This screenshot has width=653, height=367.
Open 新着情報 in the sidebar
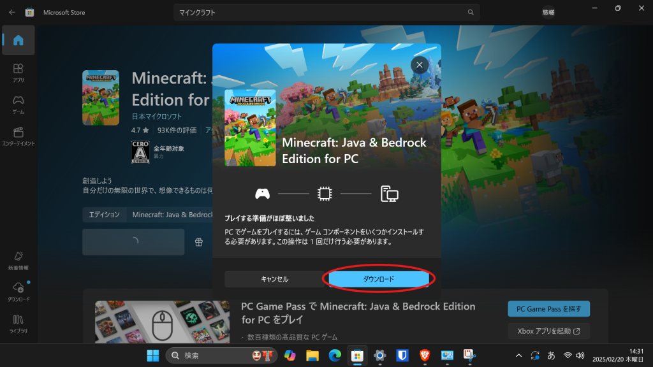pos(18,259)
